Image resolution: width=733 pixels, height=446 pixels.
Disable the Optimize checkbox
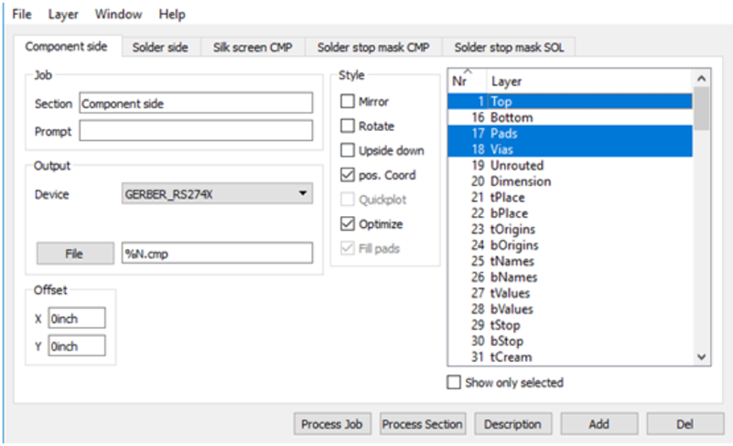click(x=348, y=223)
